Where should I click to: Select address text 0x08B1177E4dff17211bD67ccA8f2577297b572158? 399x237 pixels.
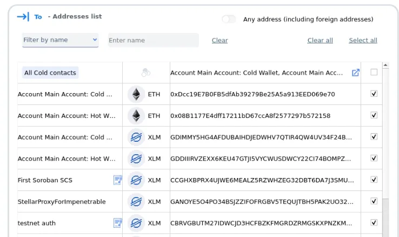click(x=250, y=116)
